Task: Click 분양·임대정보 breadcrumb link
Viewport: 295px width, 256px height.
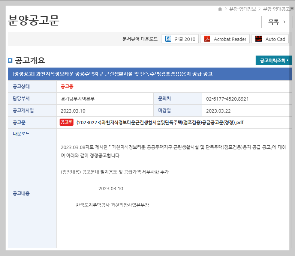Action: pyautogui.click(x=243, y=9)
